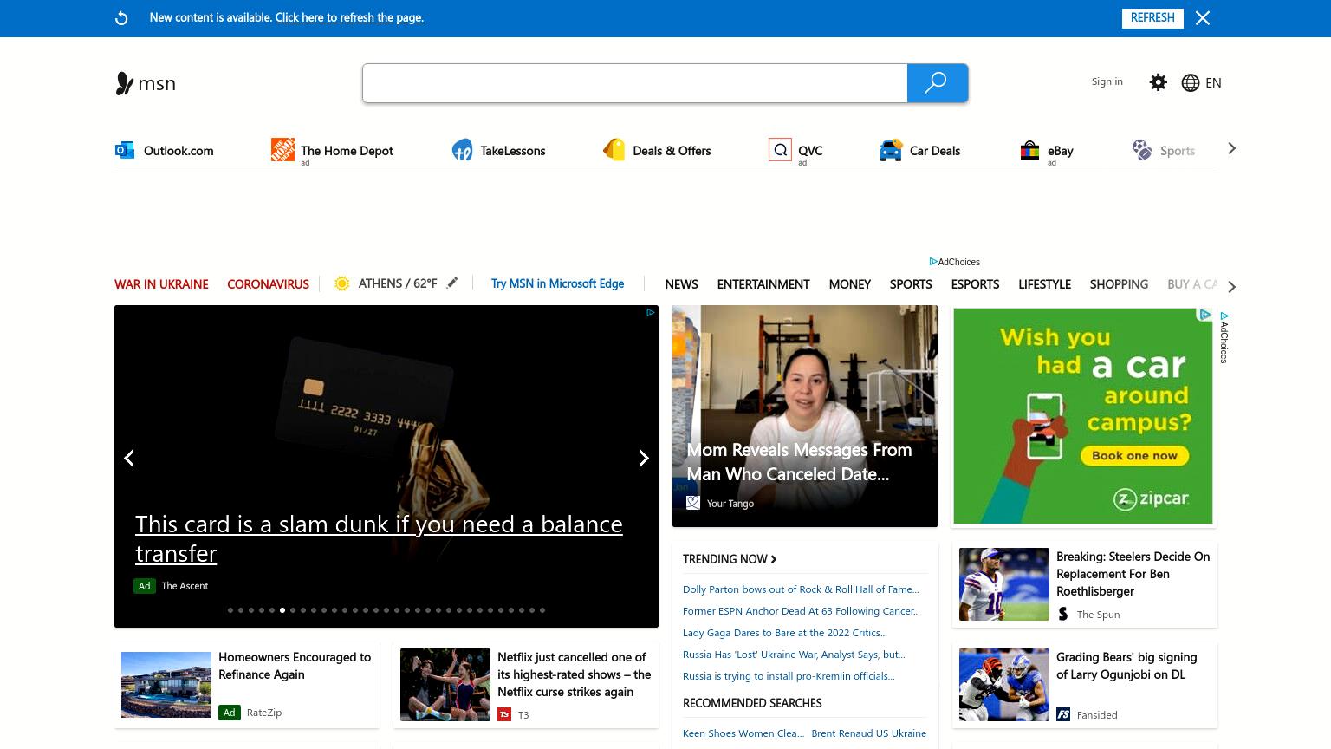The image size is (1331, 749).
Task: Open Russia Has 'Lost' Ukraine War story
Action: [794, 655]
